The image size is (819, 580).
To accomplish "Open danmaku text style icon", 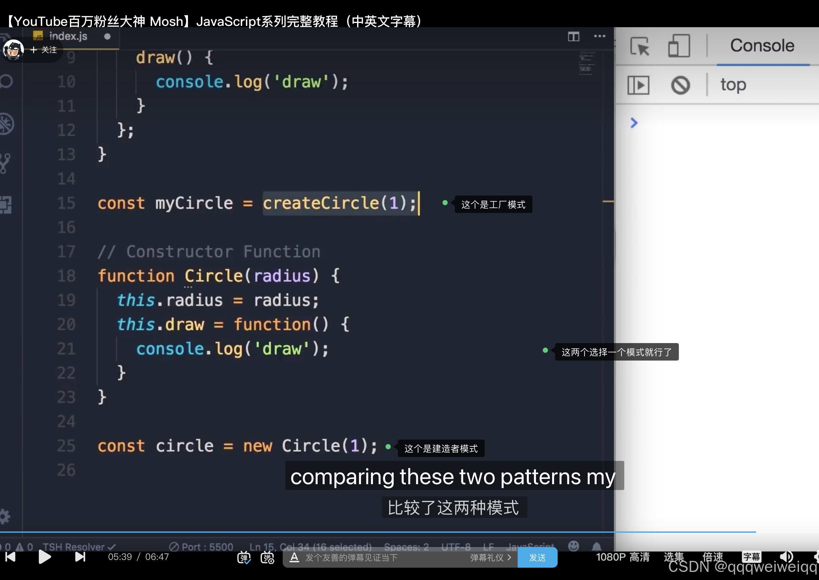I will [294, 557].
